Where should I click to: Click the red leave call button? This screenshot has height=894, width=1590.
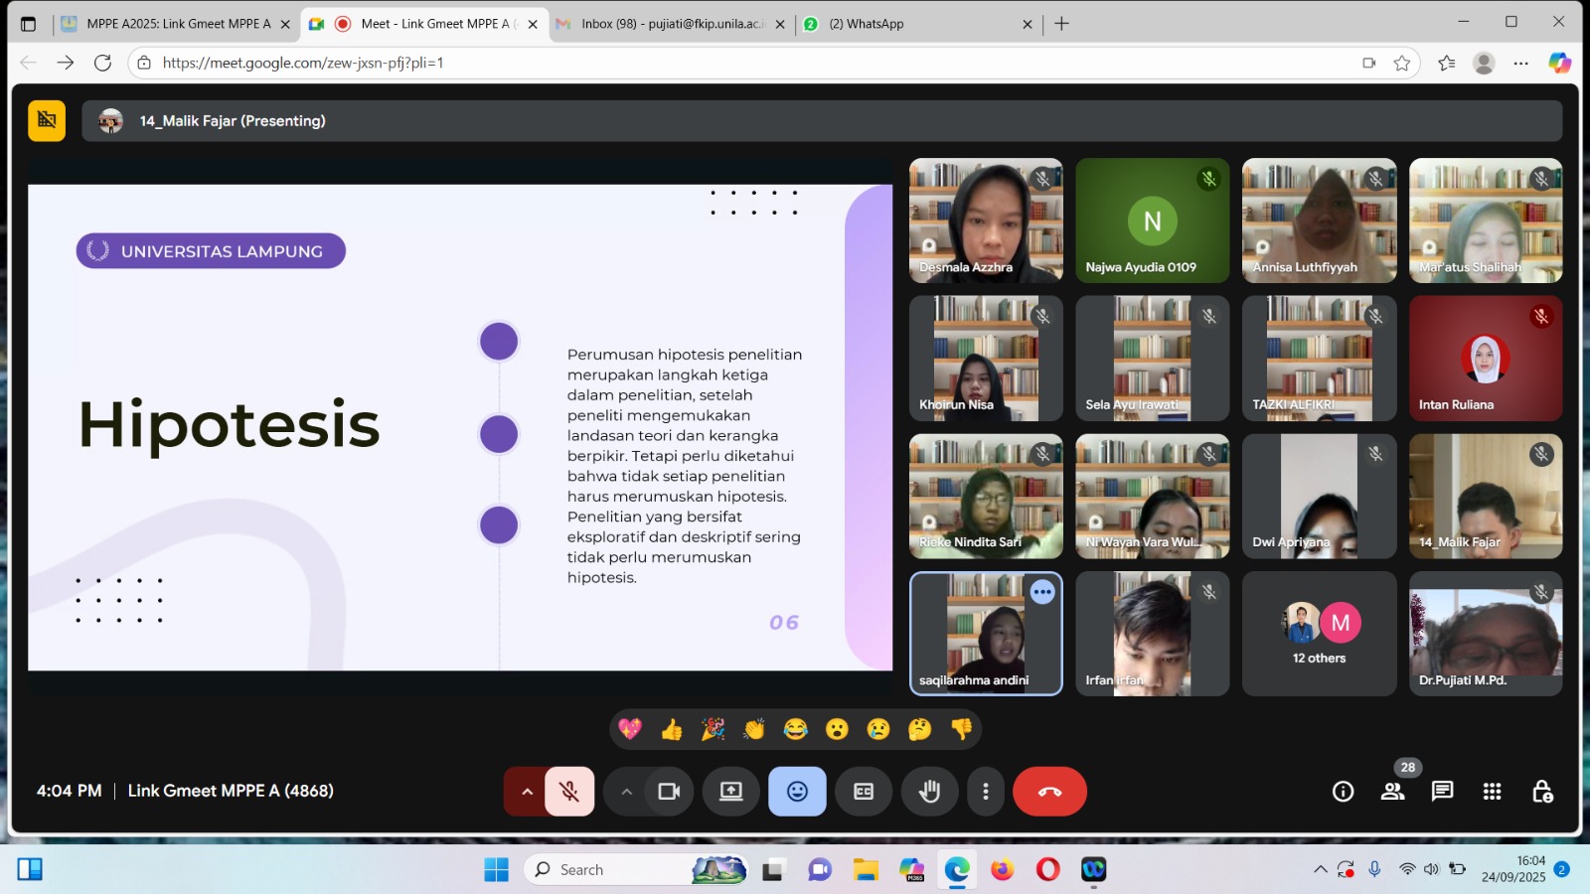(x=1049, y=792)
